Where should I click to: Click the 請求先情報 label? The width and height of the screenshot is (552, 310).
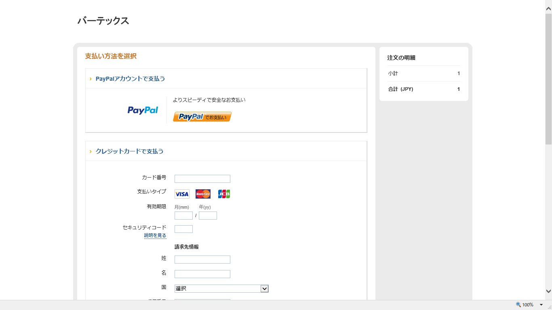click(x=186, y=247)
